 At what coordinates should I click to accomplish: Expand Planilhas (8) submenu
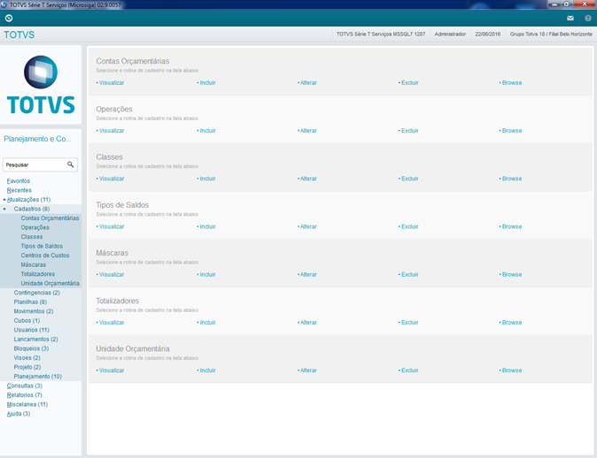click(30, 302)
